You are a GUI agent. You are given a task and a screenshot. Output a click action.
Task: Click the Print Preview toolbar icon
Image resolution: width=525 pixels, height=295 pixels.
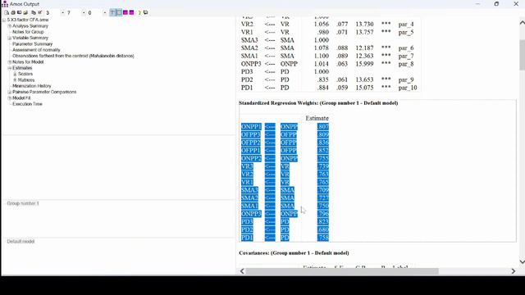click(7, 13)
